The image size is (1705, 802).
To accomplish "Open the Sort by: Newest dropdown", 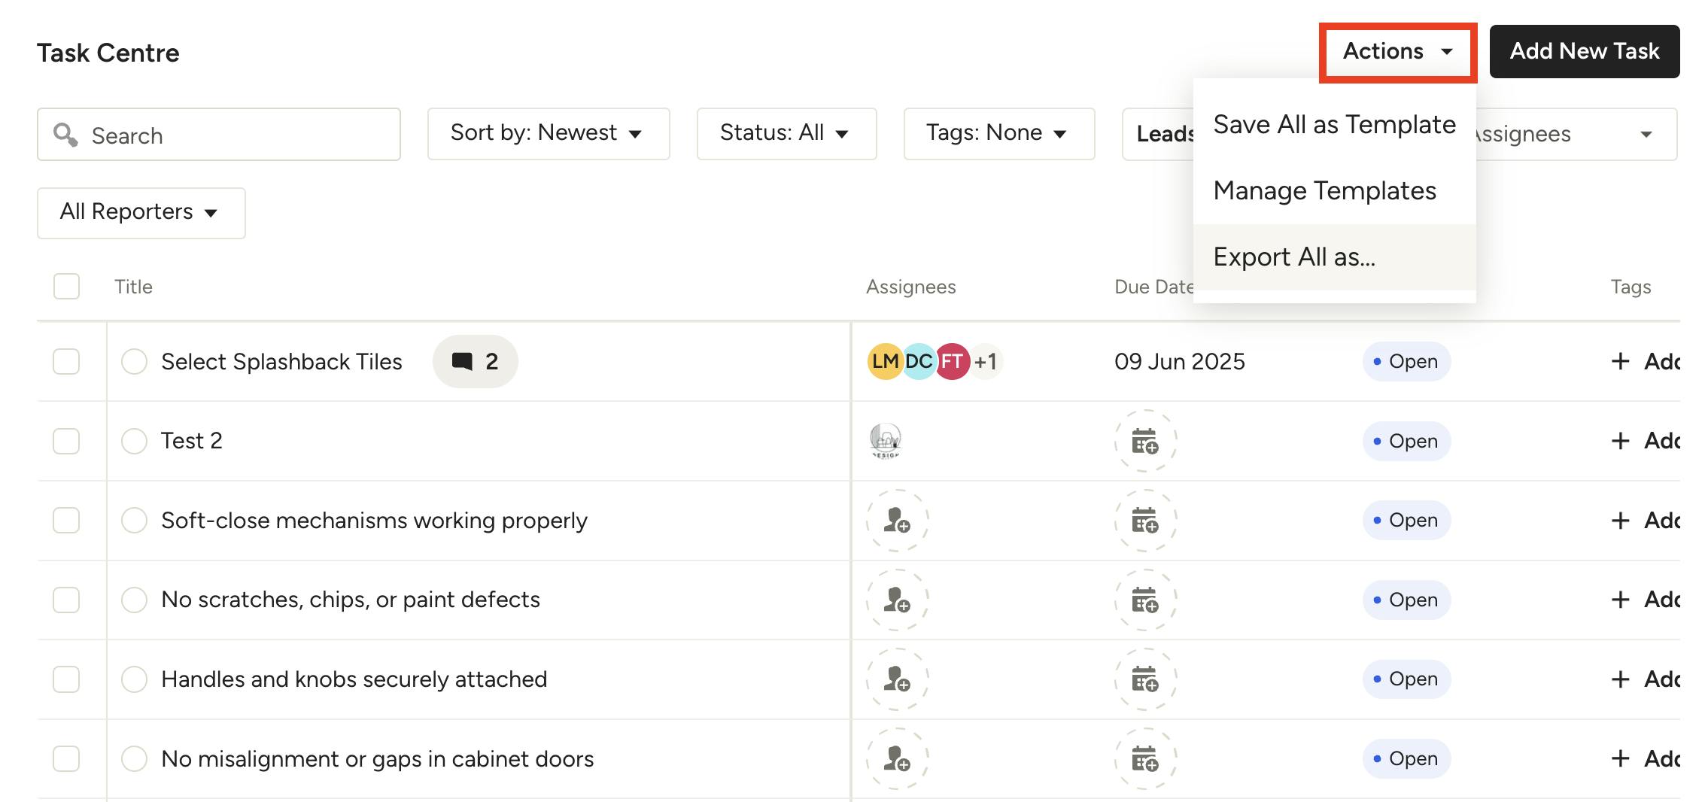I will [548, 134].
